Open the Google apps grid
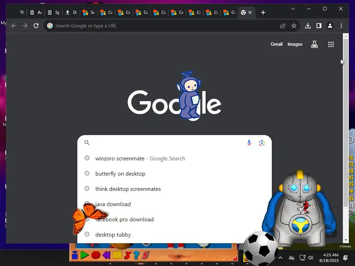This screenshot has height=266, width=355. pyautogui.click(x=331, y=44)
